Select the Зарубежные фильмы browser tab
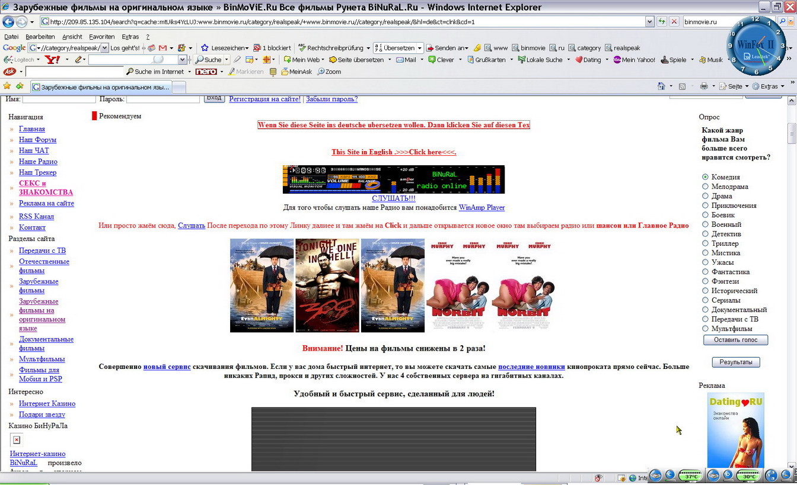 click(x=100, y=87)
